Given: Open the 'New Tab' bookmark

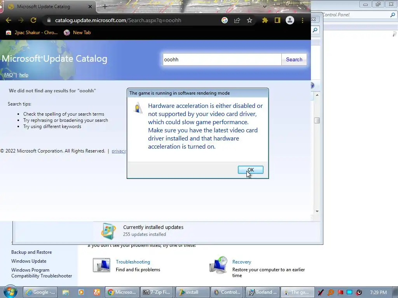Looking at the screenshot, I should [x=77, y=33].
